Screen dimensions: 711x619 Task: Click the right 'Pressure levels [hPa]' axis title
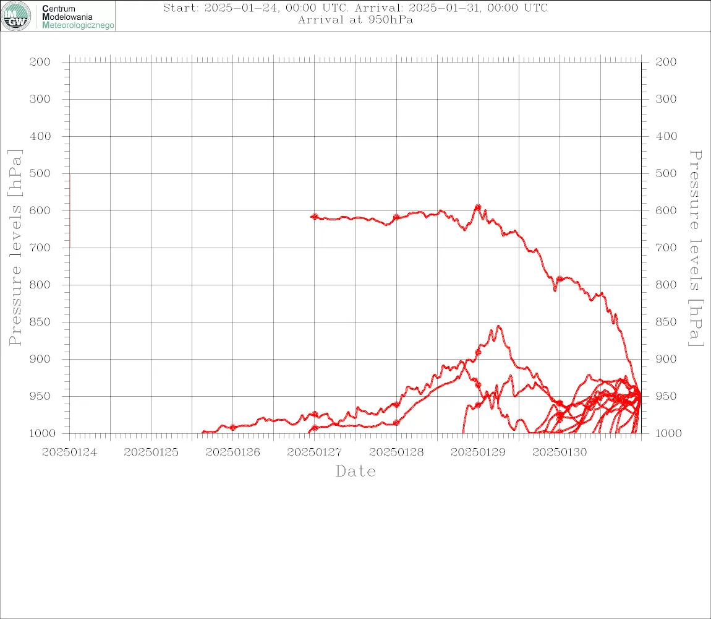[696, 248]
